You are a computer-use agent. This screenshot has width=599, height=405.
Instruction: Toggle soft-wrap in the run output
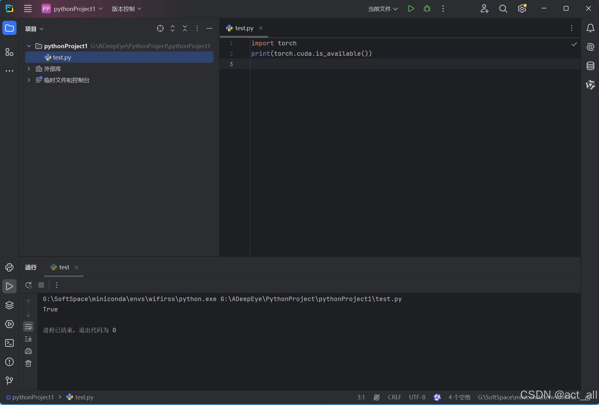click(x=28, y=327)
